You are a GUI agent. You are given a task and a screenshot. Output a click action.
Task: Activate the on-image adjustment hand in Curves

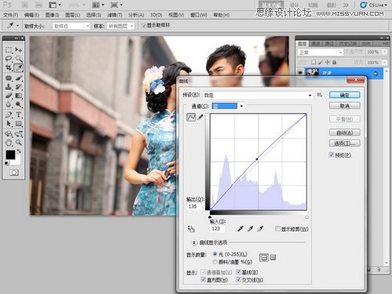[x=191, y=229]
